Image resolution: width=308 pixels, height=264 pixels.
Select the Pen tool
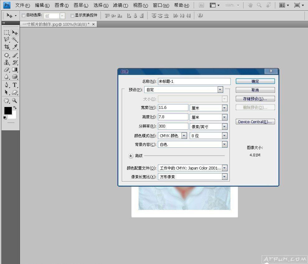6,85
